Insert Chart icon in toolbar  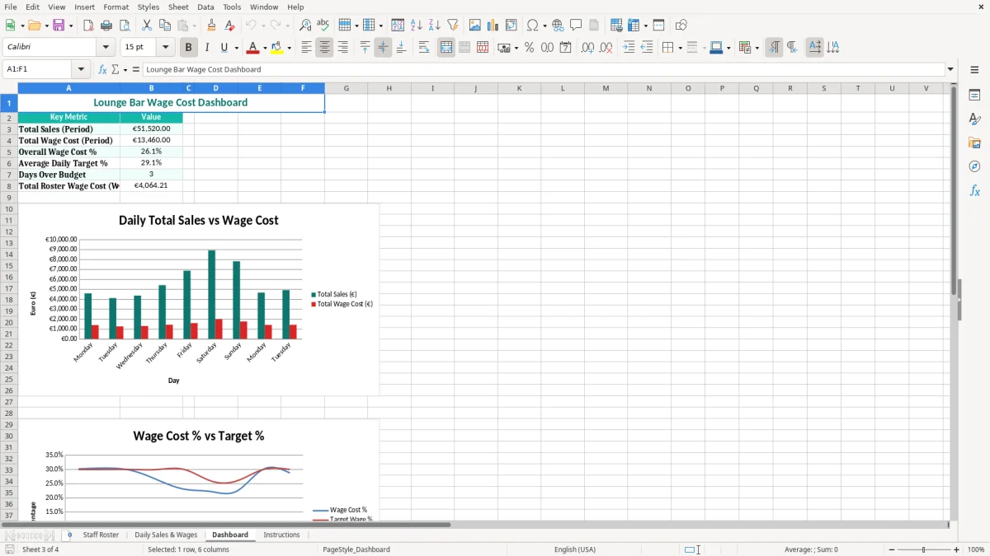click(x=493, y=26)
